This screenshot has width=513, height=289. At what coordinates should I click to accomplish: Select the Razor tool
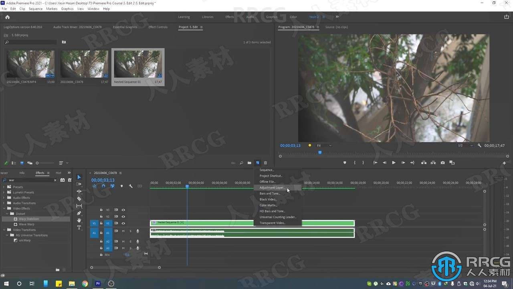click(79, 199)
